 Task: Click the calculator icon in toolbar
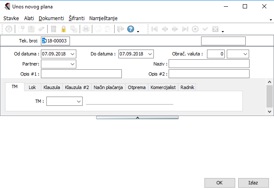click(54, 29)
